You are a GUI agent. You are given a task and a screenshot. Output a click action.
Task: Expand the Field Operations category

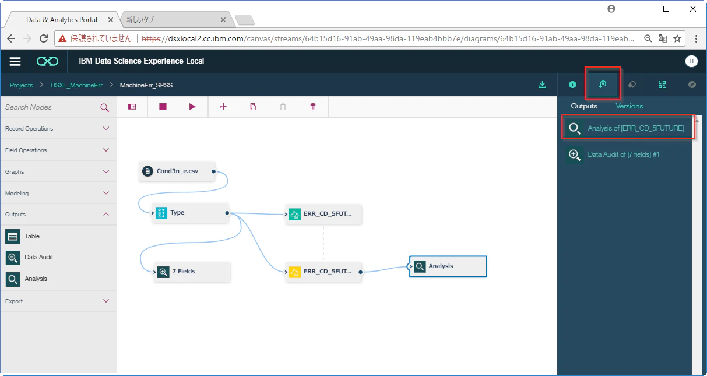point(58,150)
